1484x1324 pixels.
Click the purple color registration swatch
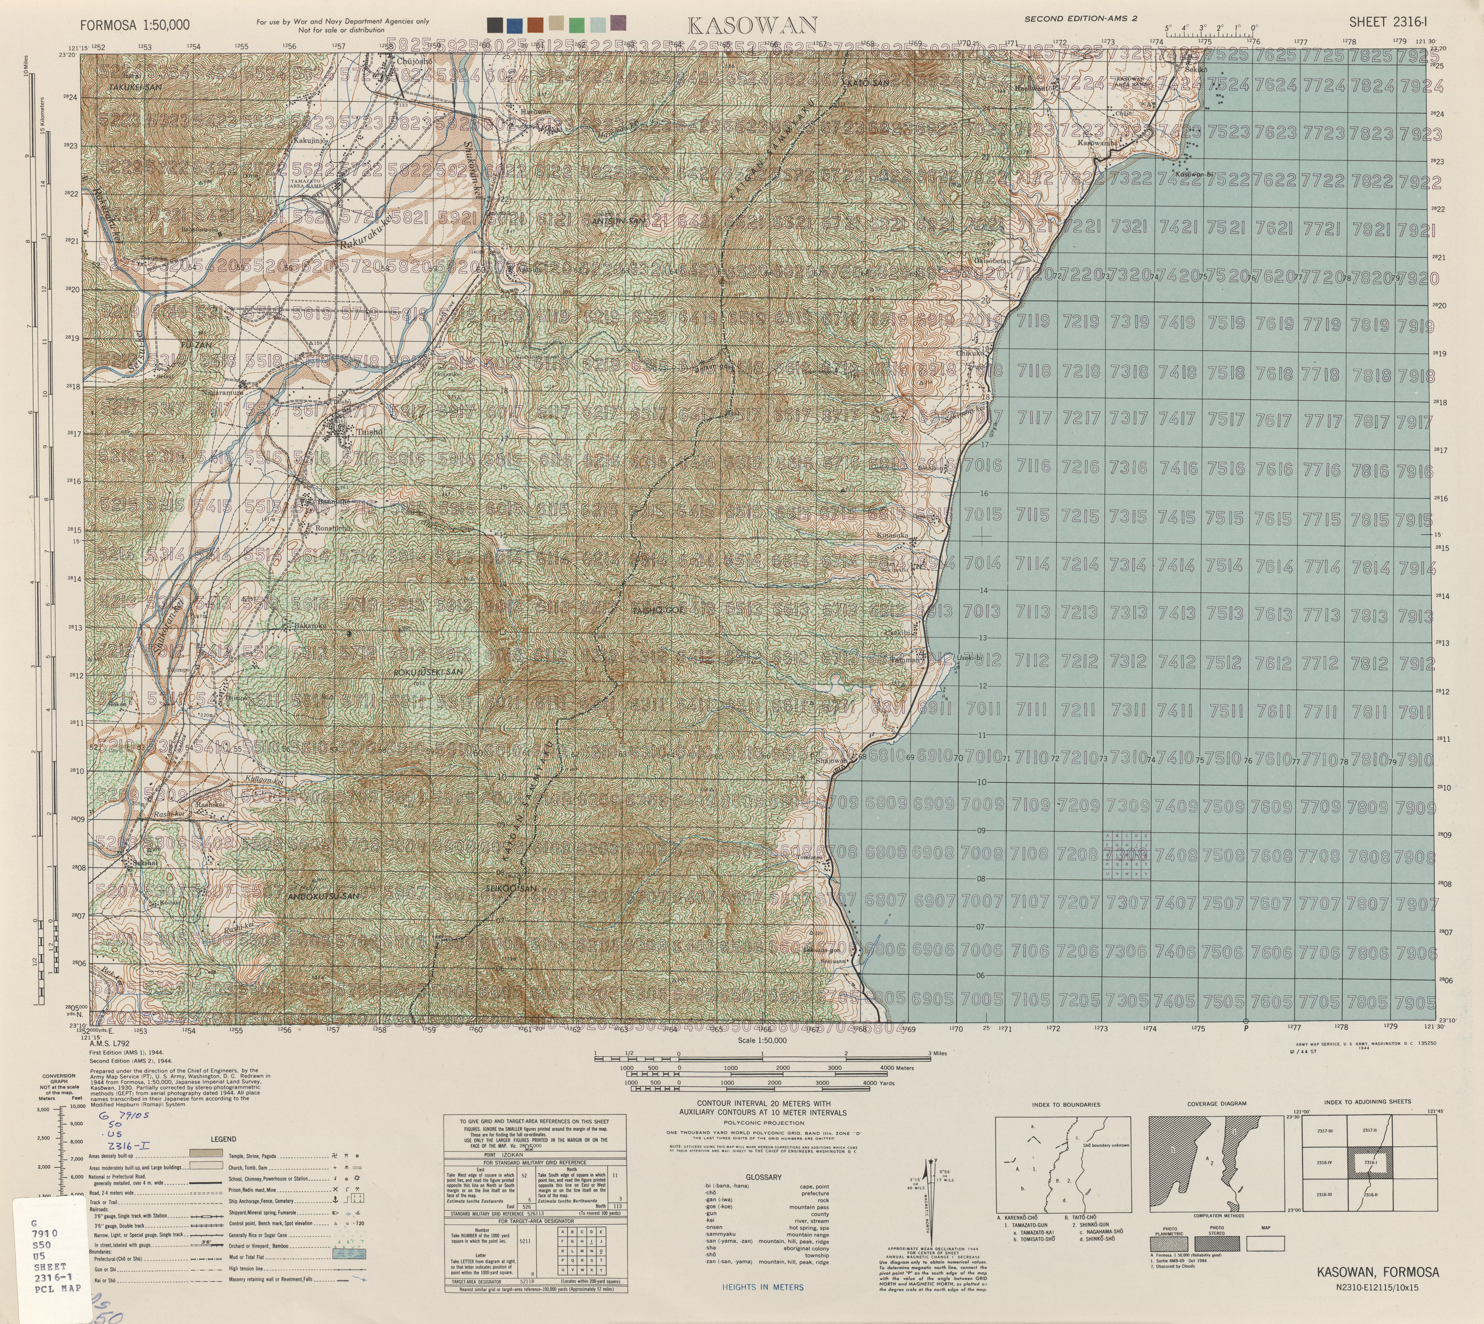click(619, 23)
